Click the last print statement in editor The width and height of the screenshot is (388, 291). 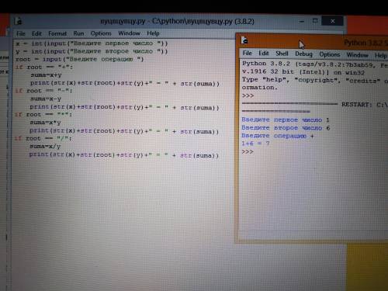click(124, 155)
